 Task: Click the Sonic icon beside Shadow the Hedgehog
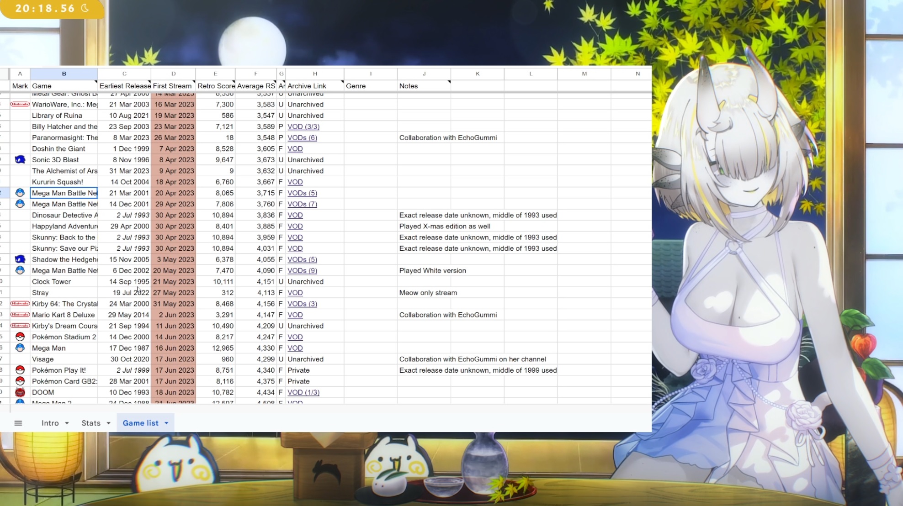point(20,259)
